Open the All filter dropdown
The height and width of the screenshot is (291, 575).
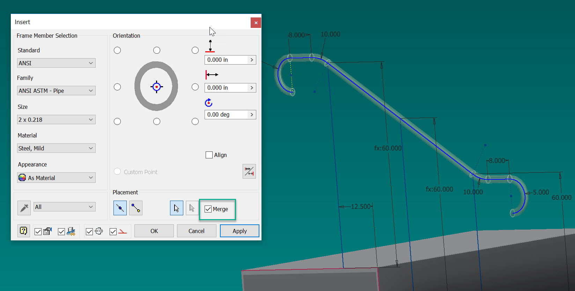coord(65,207)
